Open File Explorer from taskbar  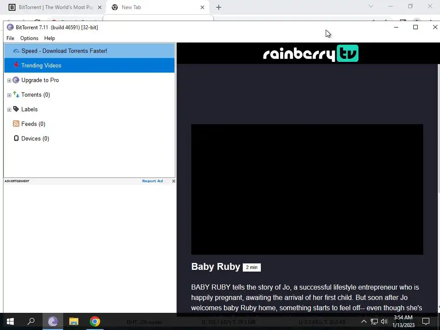point(74,321)
